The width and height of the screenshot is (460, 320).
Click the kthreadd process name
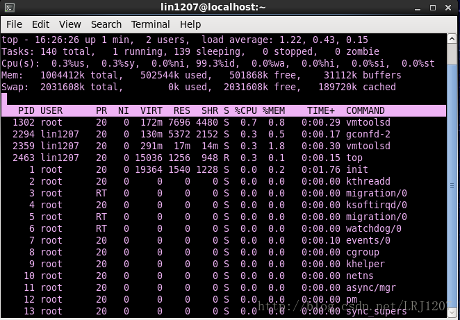click(x=368, y=181)
